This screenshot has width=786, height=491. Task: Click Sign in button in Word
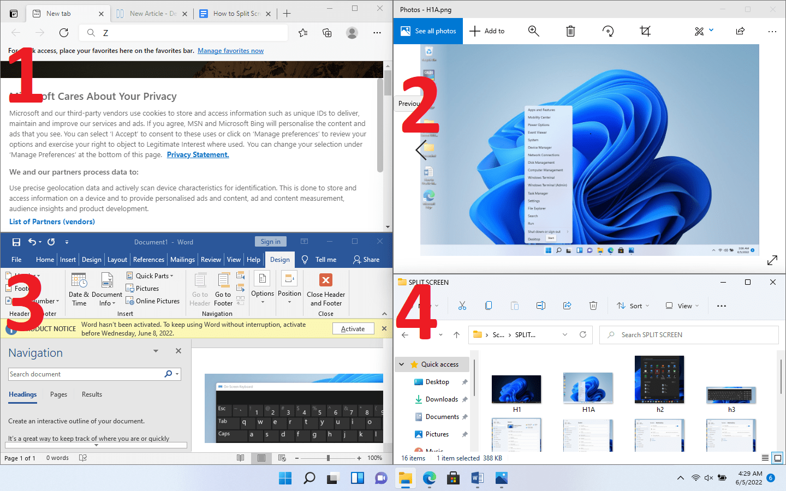tap(270, 242)
